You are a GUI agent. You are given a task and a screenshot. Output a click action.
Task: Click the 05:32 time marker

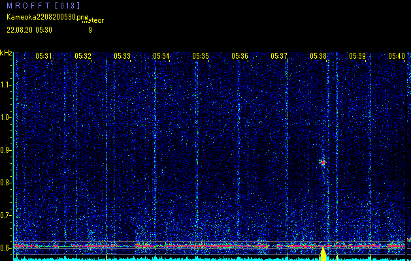pyautogui.click(x=83, y=55)
